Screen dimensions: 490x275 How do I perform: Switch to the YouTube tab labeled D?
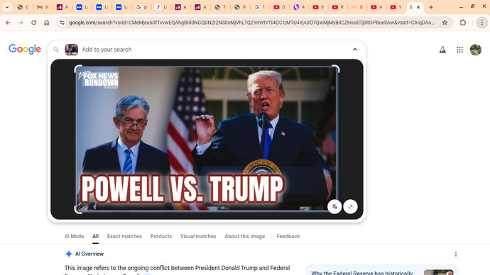tap(279, 7)
